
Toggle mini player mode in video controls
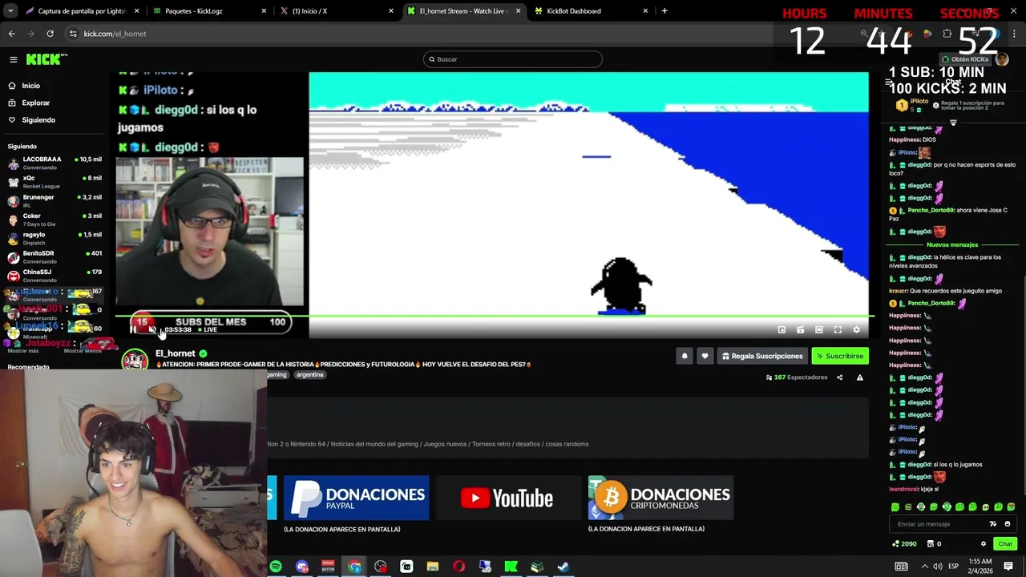tap(782, 329)
